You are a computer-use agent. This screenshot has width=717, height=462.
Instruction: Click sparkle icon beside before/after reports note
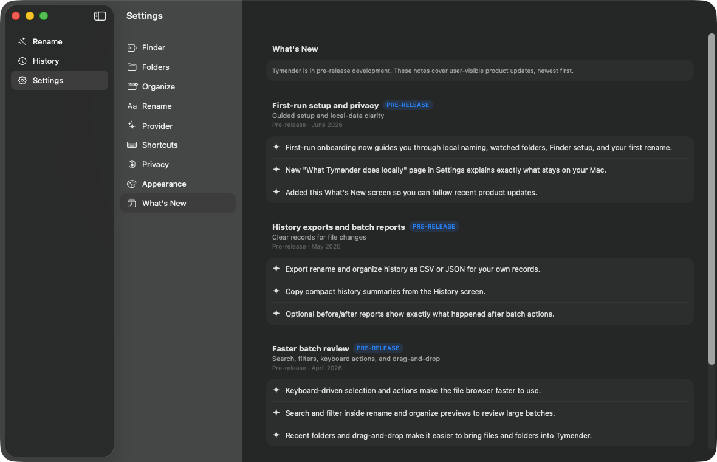[x=276, y=313]
